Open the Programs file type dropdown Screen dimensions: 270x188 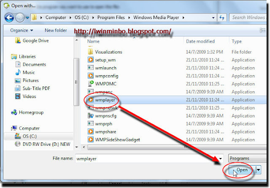tap(248, 158)
